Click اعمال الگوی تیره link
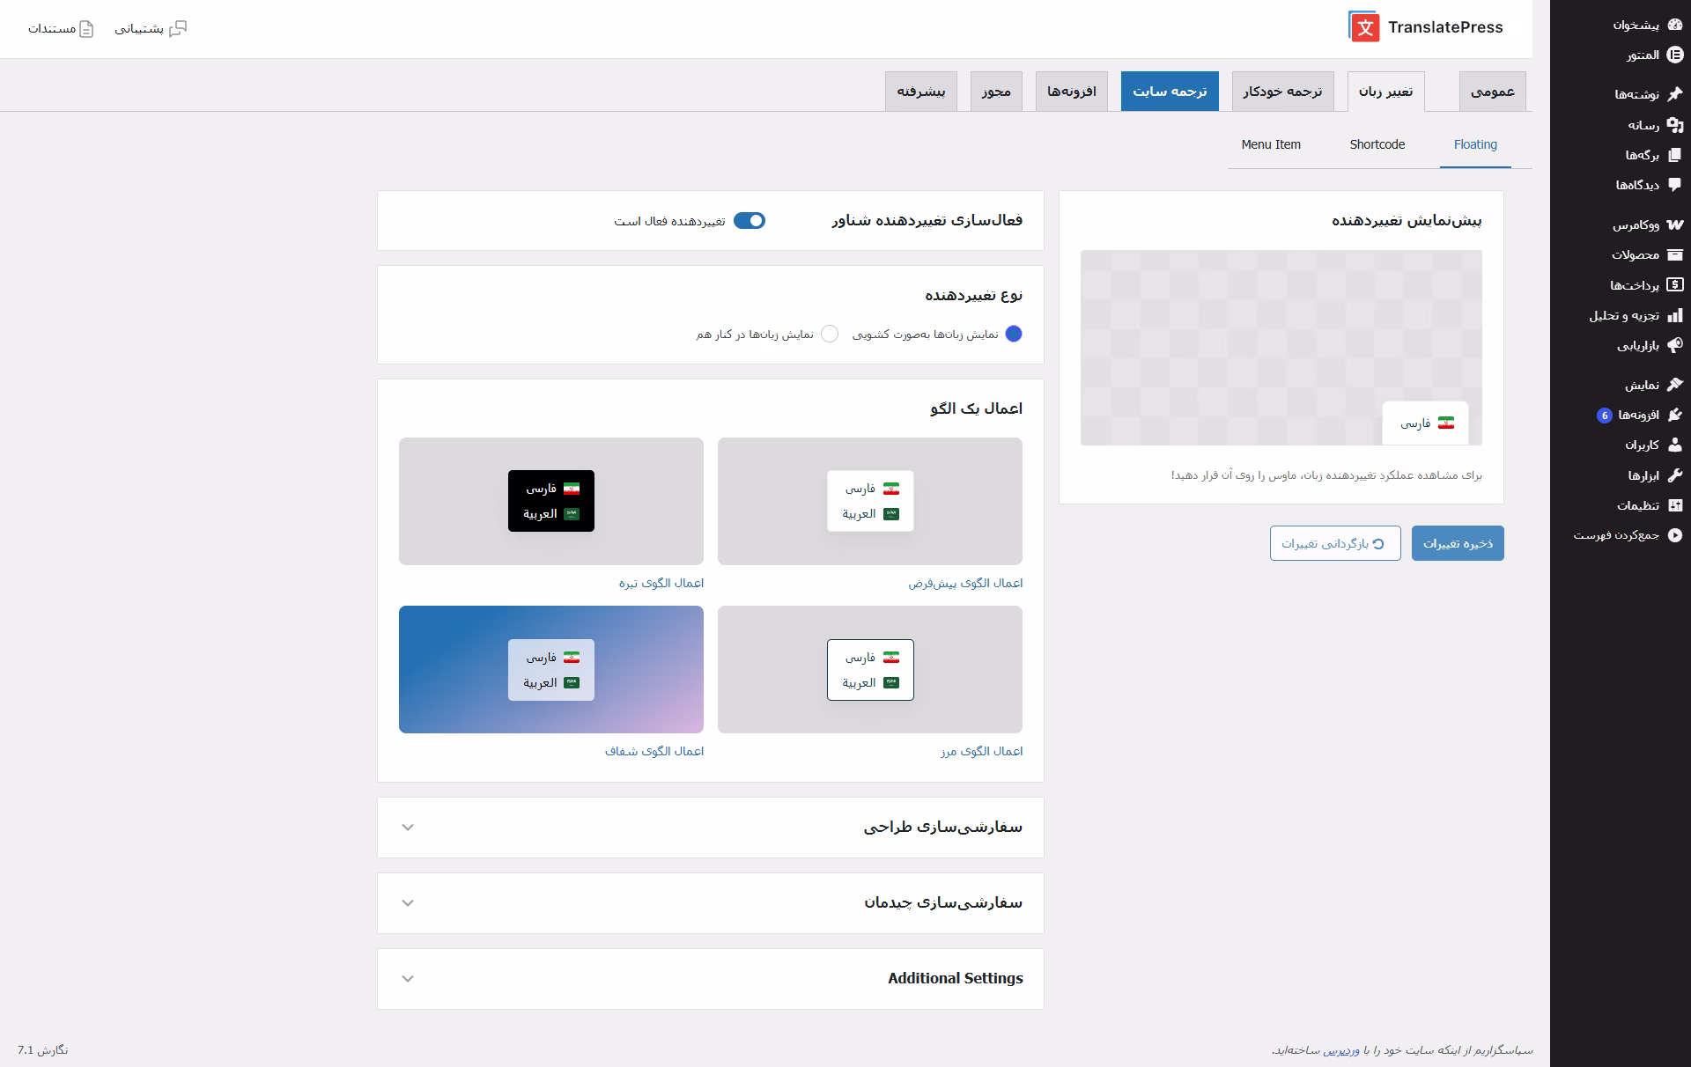The image size is (1691, 1067). [661, 583]
